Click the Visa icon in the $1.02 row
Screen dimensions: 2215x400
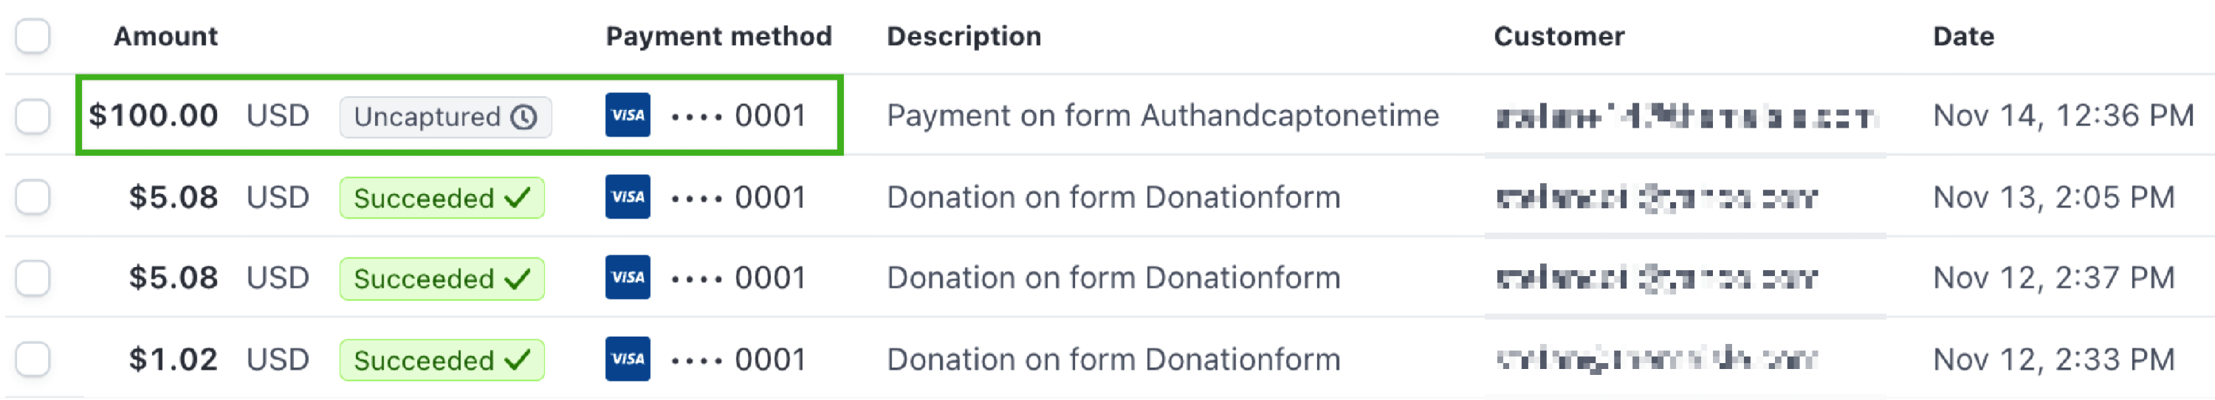pyautogui.click(x=628, y=359)
